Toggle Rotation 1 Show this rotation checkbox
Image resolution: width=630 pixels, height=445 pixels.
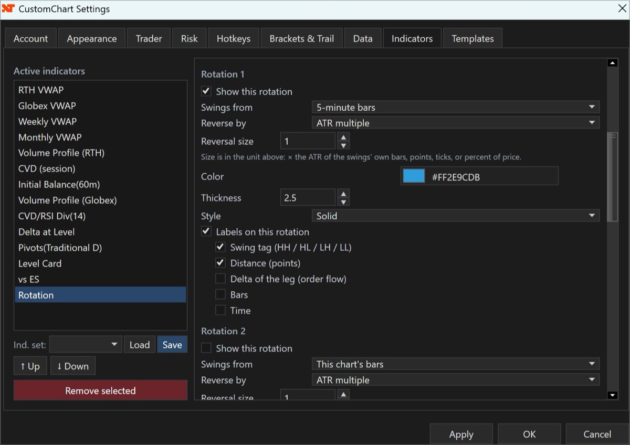coord(206,91)
